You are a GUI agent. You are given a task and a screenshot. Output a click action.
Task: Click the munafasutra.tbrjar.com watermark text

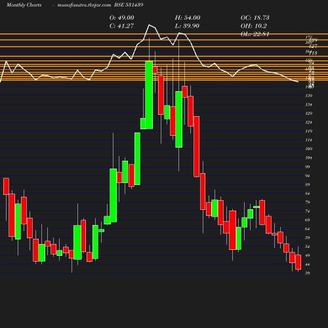coord(84,5)
